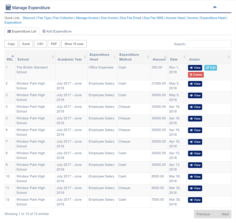Click the 'Office Expenses' cell

(102, 72)
